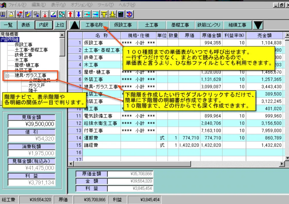Click the blue down-arrow toolbar icon
This screenshot has width=289, height=204.
79,14
